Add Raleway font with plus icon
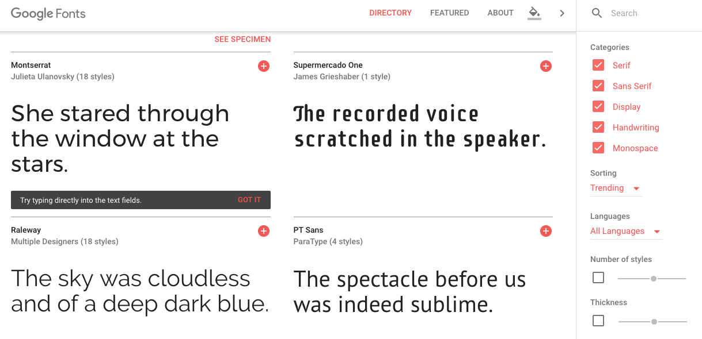Image resolution: width=702 pixels, height=339 pixels. [264, 231]
